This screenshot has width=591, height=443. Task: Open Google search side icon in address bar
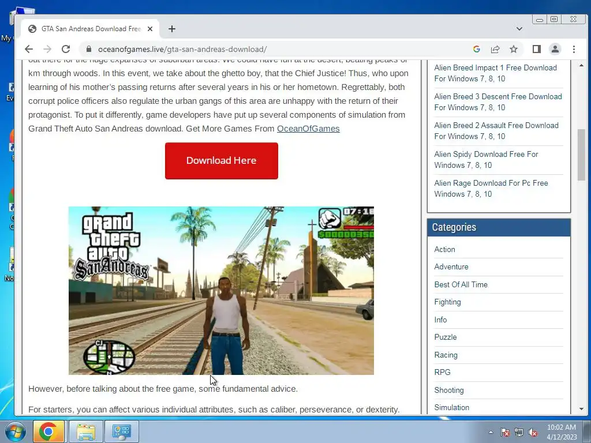tap(476, 49)
